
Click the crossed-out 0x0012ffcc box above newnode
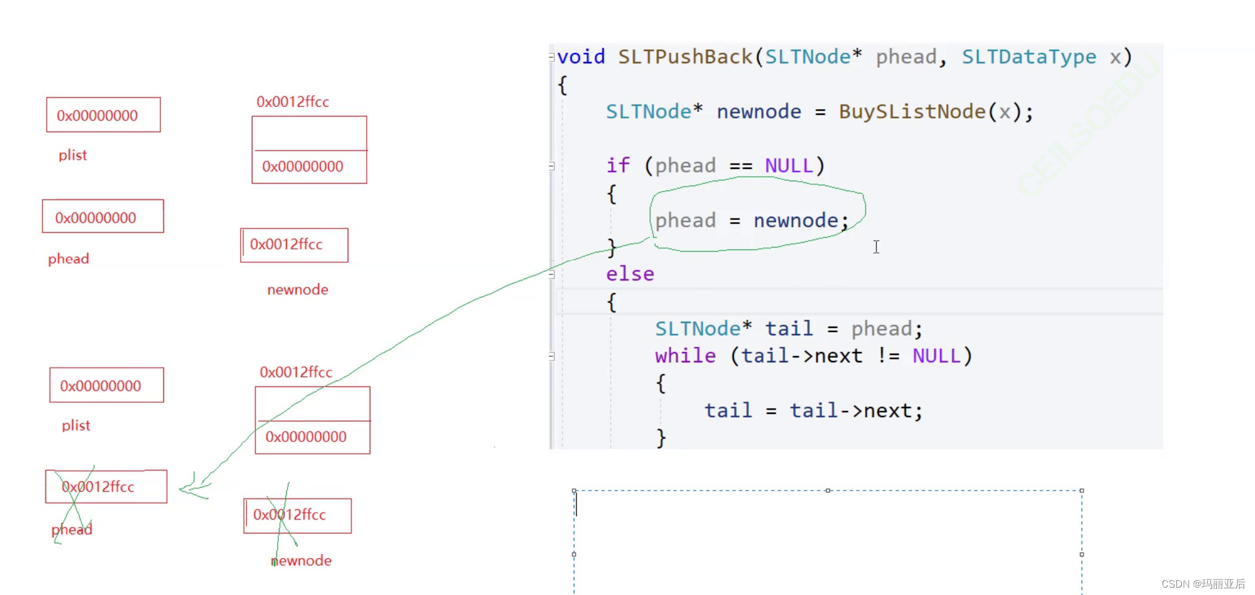coord(297,516)
